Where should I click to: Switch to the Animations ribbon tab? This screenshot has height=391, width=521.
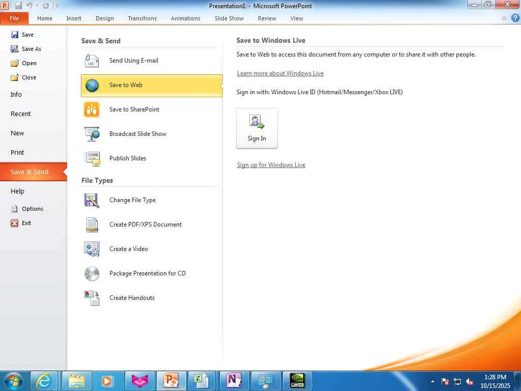pos(185,18)
